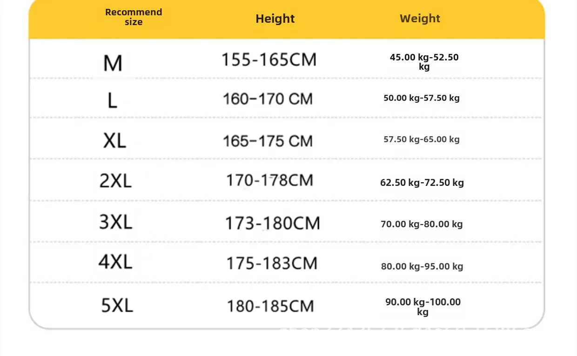Click the 170-178CM height value
This screenshot has height=356, width=577.
coord(269,180)
